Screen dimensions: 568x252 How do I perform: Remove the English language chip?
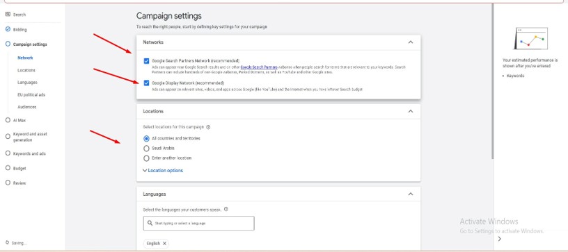coord(164,244)
